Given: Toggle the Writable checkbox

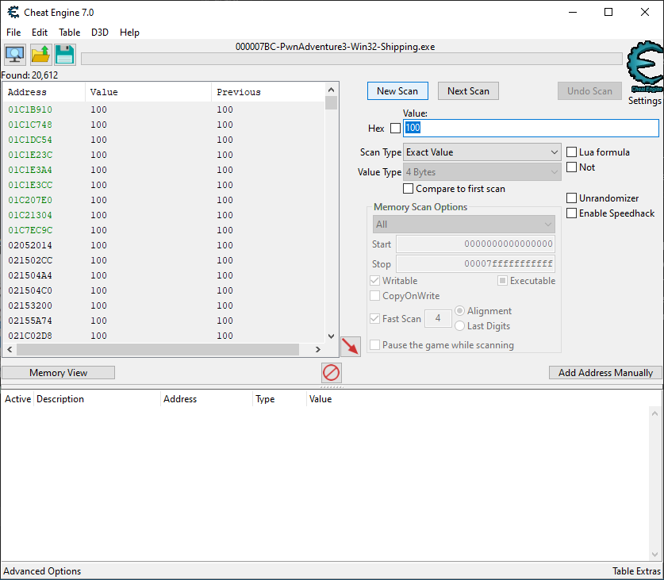Looking at the screenshot, I should coord(374,280).
